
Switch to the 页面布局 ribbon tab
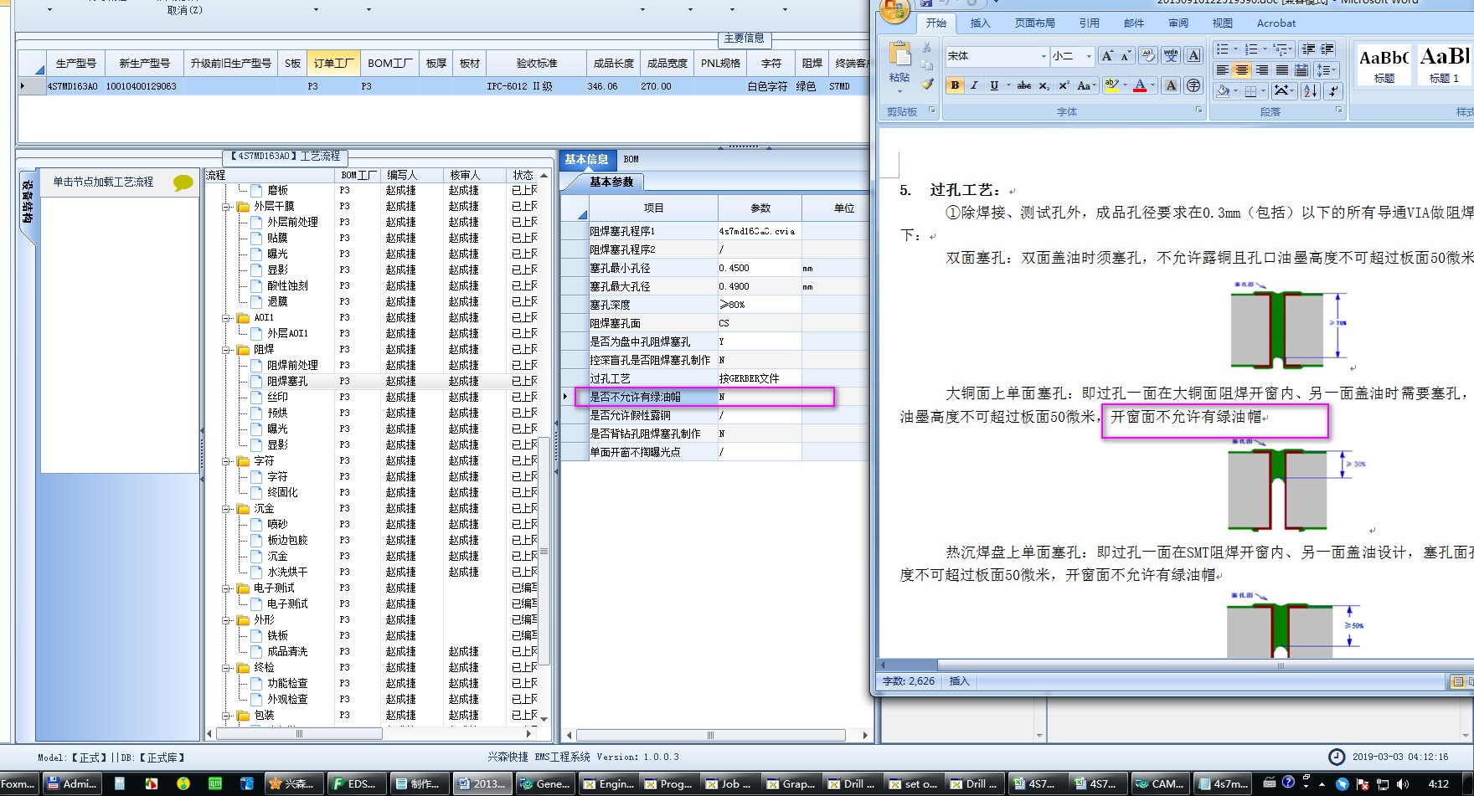1035,23
